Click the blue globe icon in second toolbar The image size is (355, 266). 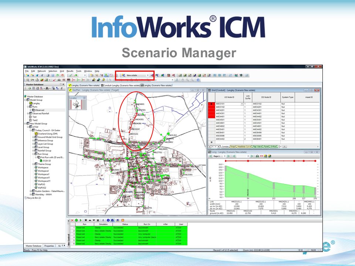point(198,80)
